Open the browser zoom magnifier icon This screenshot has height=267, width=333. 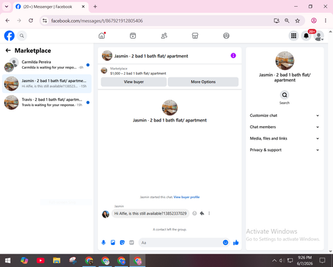[287, 21]
